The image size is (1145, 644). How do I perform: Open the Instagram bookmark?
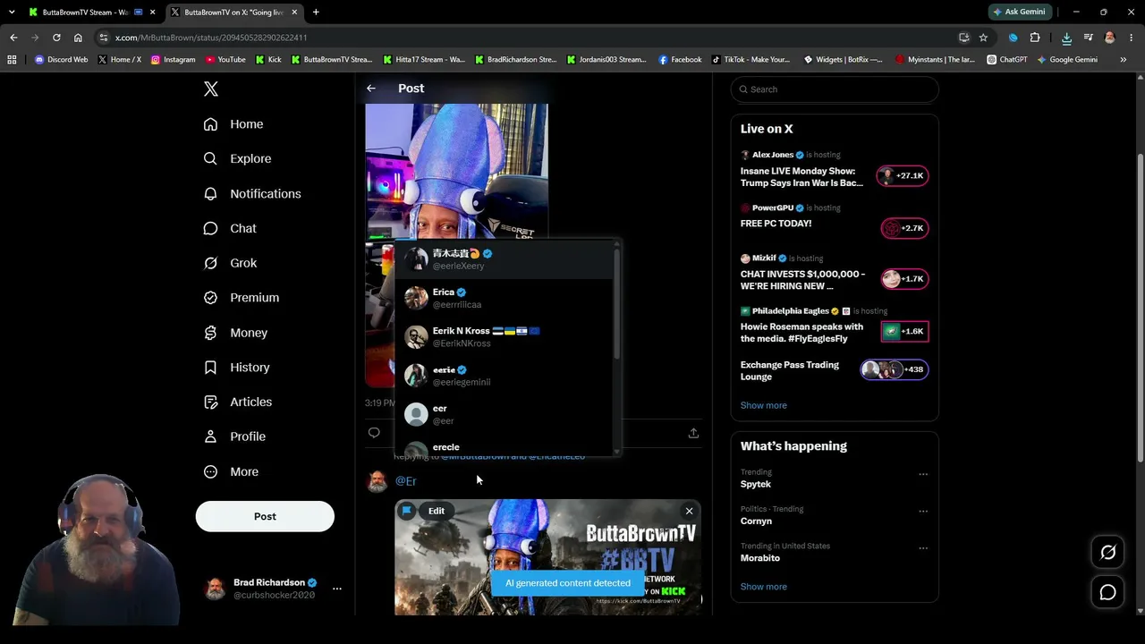pyautogui.click(x=173, y=60)
